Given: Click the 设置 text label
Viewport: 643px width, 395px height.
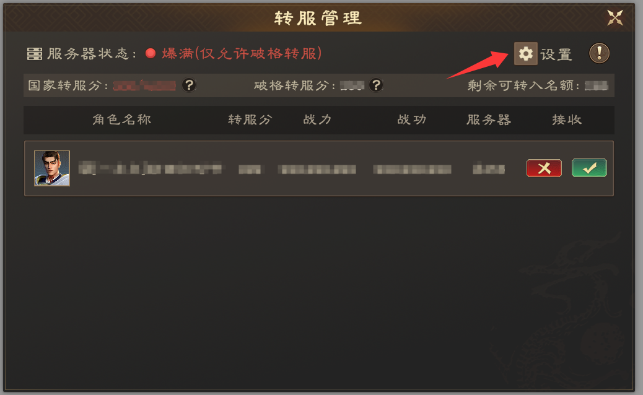Looking at the screenshot, I should 556,54.
